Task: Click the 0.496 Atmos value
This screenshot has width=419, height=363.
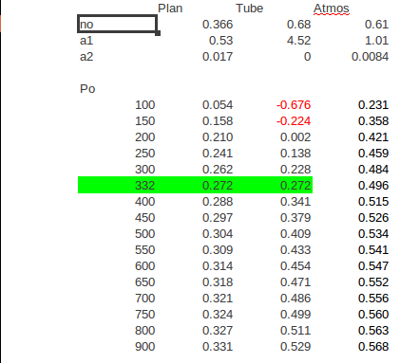Action: (373, 185)
